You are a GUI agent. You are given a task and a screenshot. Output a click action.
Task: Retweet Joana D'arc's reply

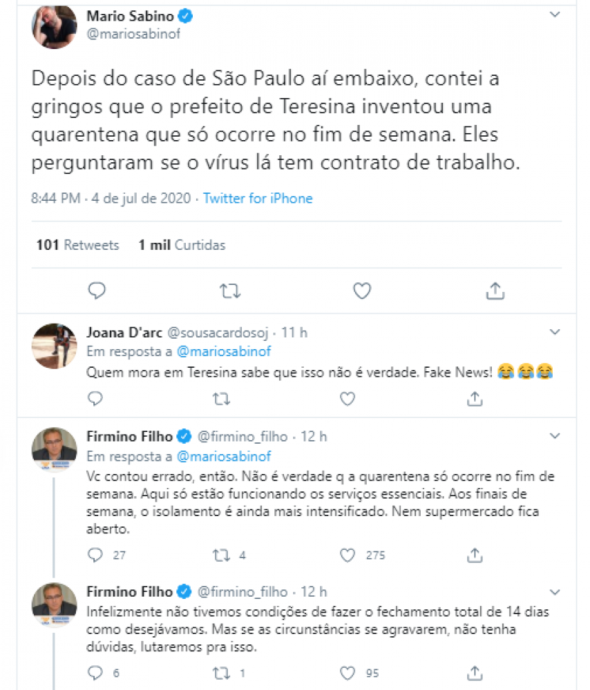[x=221, y=398]
